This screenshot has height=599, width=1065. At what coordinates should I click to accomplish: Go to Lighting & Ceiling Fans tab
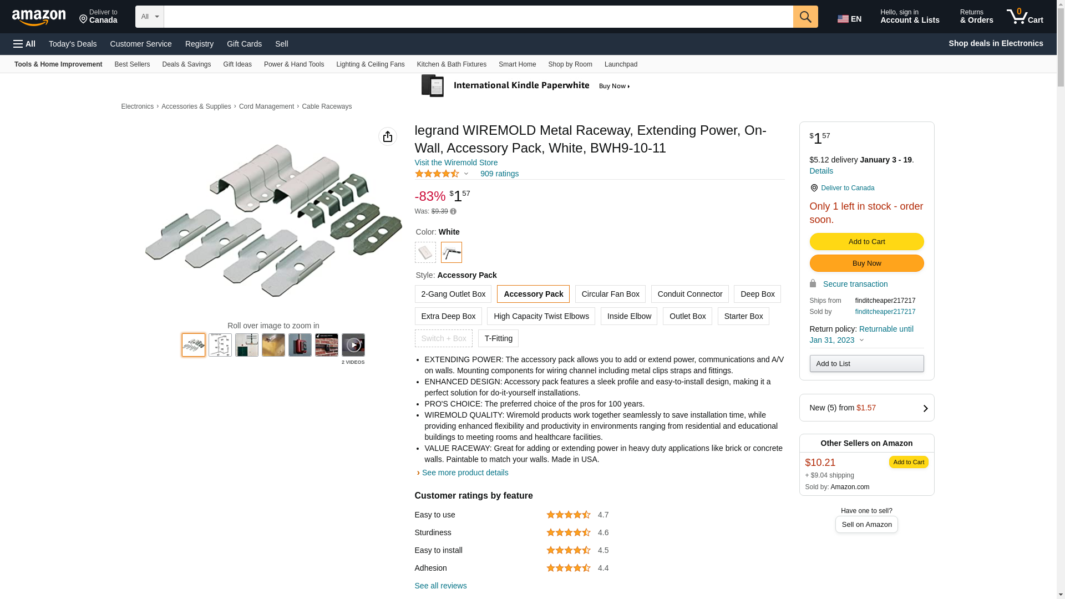tap(370, 64)
